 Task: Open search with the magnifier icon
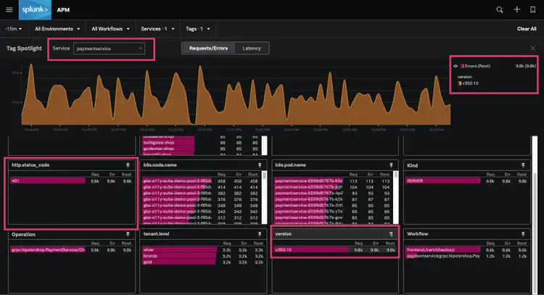point(499,9)
